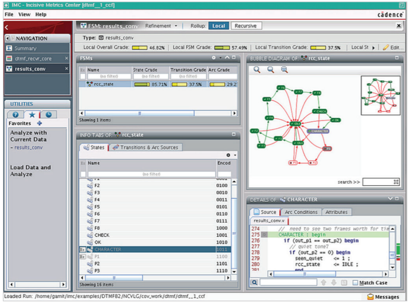This screenshot has height=303, width=408.
Task: Open the results_conv favorites link
Action: tap(29, 147)
